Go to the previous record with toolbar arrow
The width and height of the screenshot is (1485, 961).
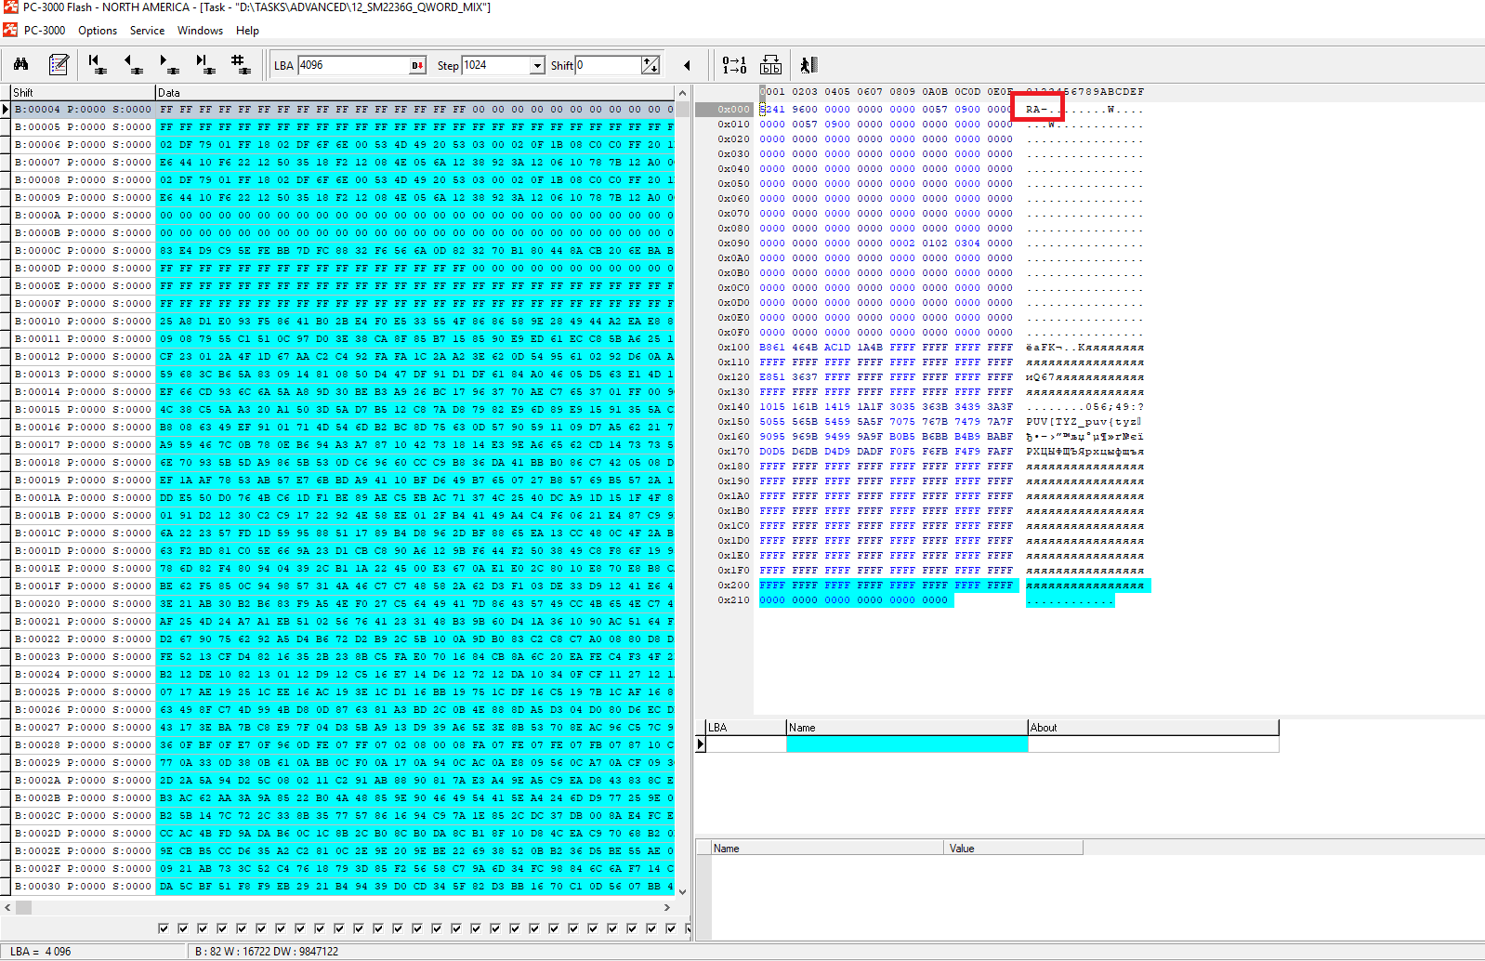pyautogui.click(x=132, y=64)
